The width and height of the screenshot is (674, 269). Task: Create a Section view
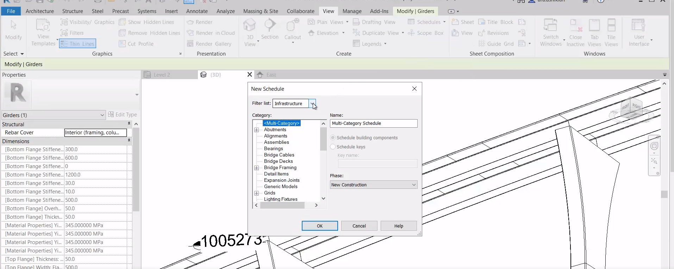270,29
